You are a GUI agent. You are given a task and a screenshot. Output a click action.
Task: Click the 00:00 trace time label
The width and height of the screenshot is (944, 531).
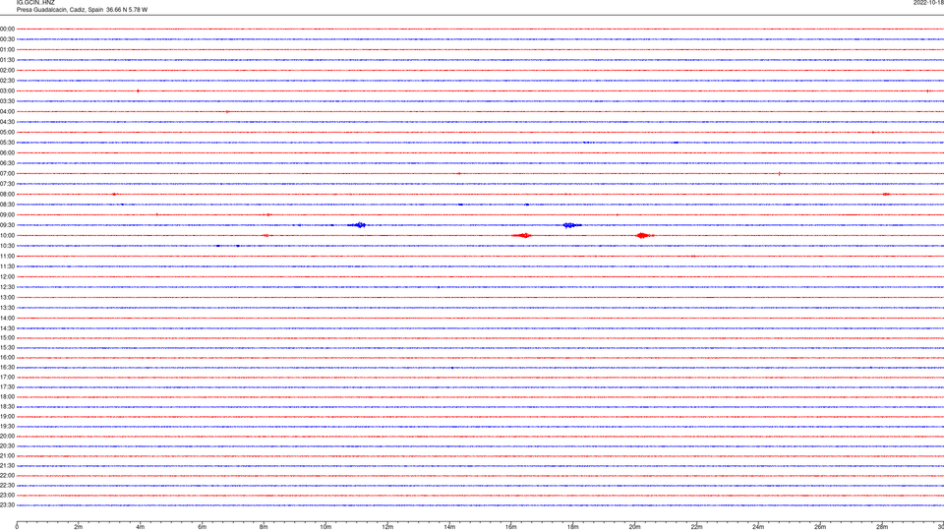(7, 29)
